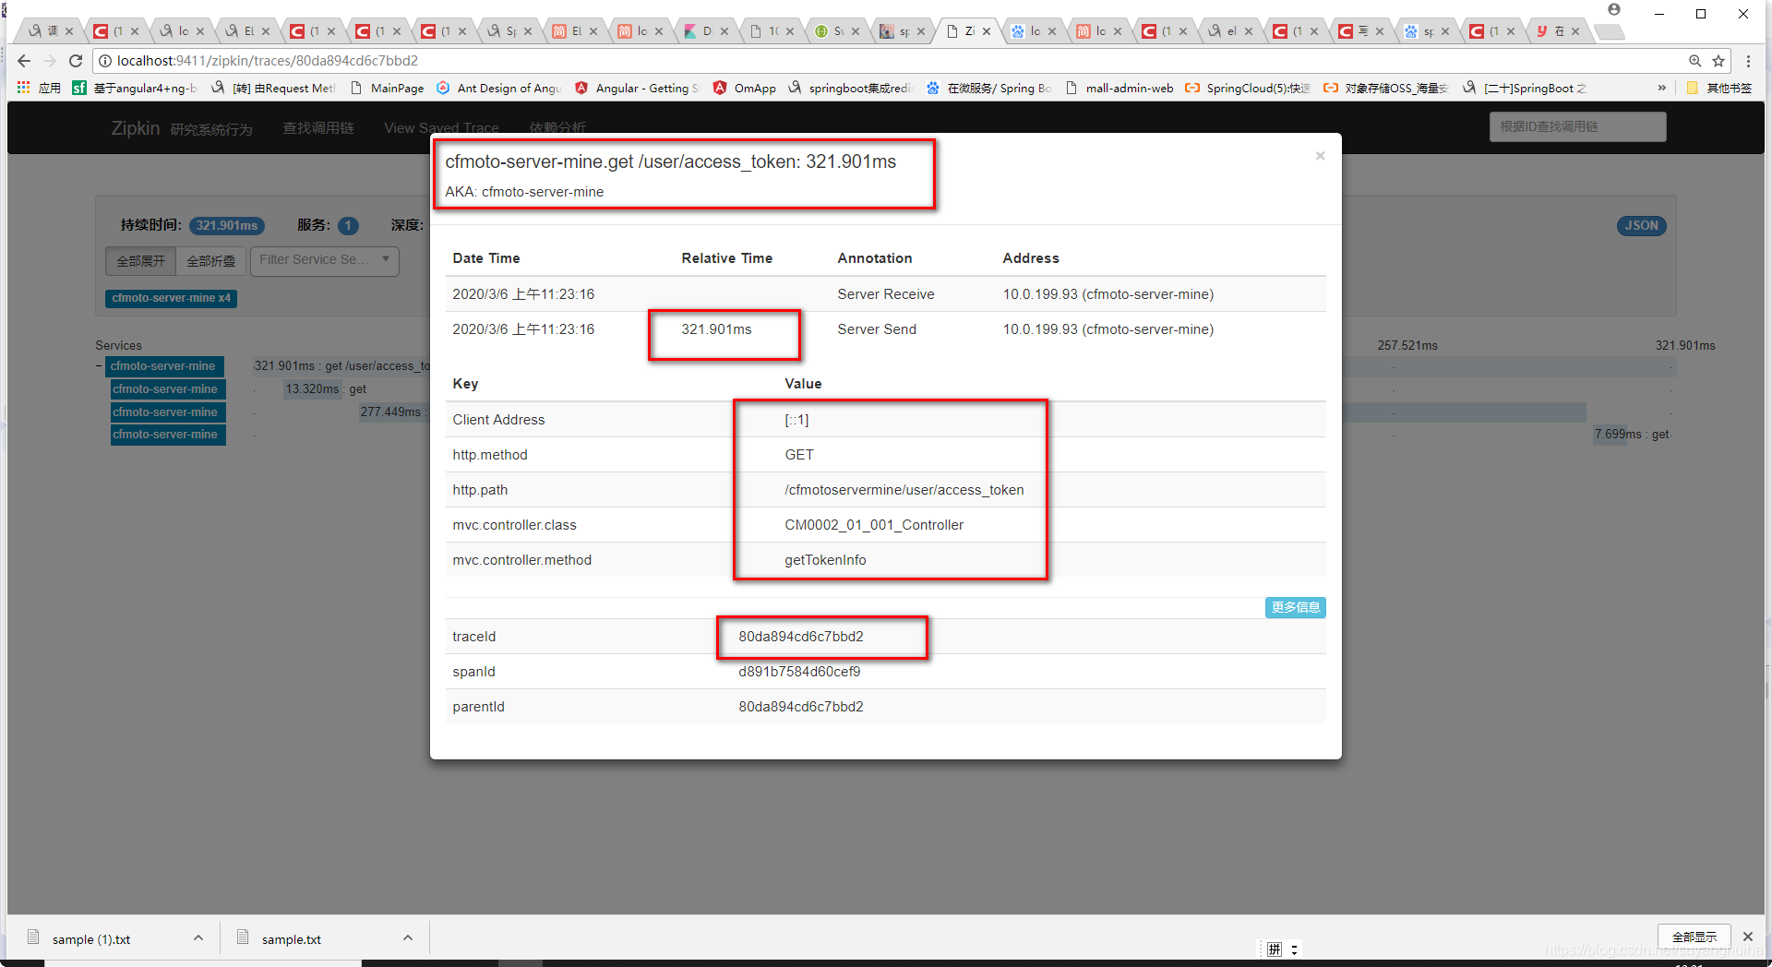Collapse the root cfmoto-server-mine span
This screenshot has width=1772, height=967.
(x=99, y=366)
